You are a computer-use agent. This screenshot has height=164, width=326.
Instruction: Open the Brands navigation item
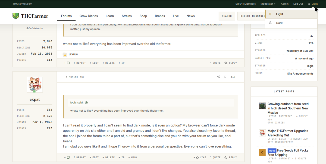(160, 16)
